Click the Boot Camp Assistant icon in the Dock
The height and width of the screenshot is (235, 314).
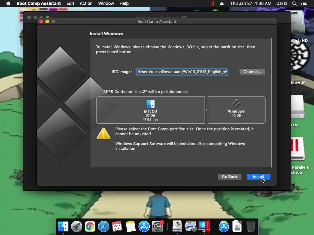[177, 226]
